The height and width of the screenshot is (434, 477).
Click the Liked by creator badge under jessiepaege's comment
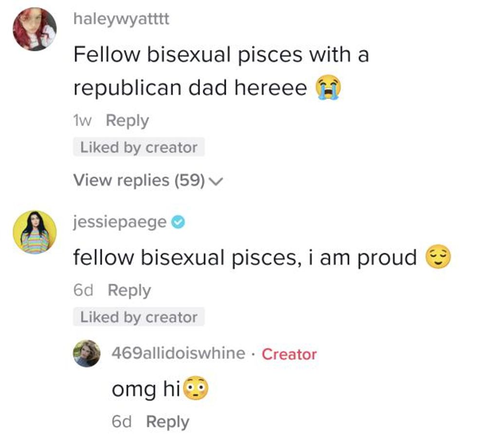[x=139, y=317]
